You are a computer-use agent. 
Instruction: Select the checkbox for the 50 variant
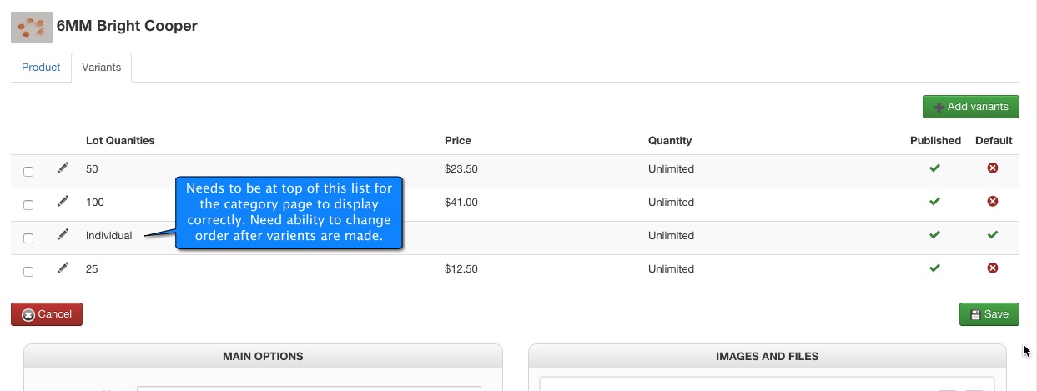pyautogui.click(x=28, y=172)
